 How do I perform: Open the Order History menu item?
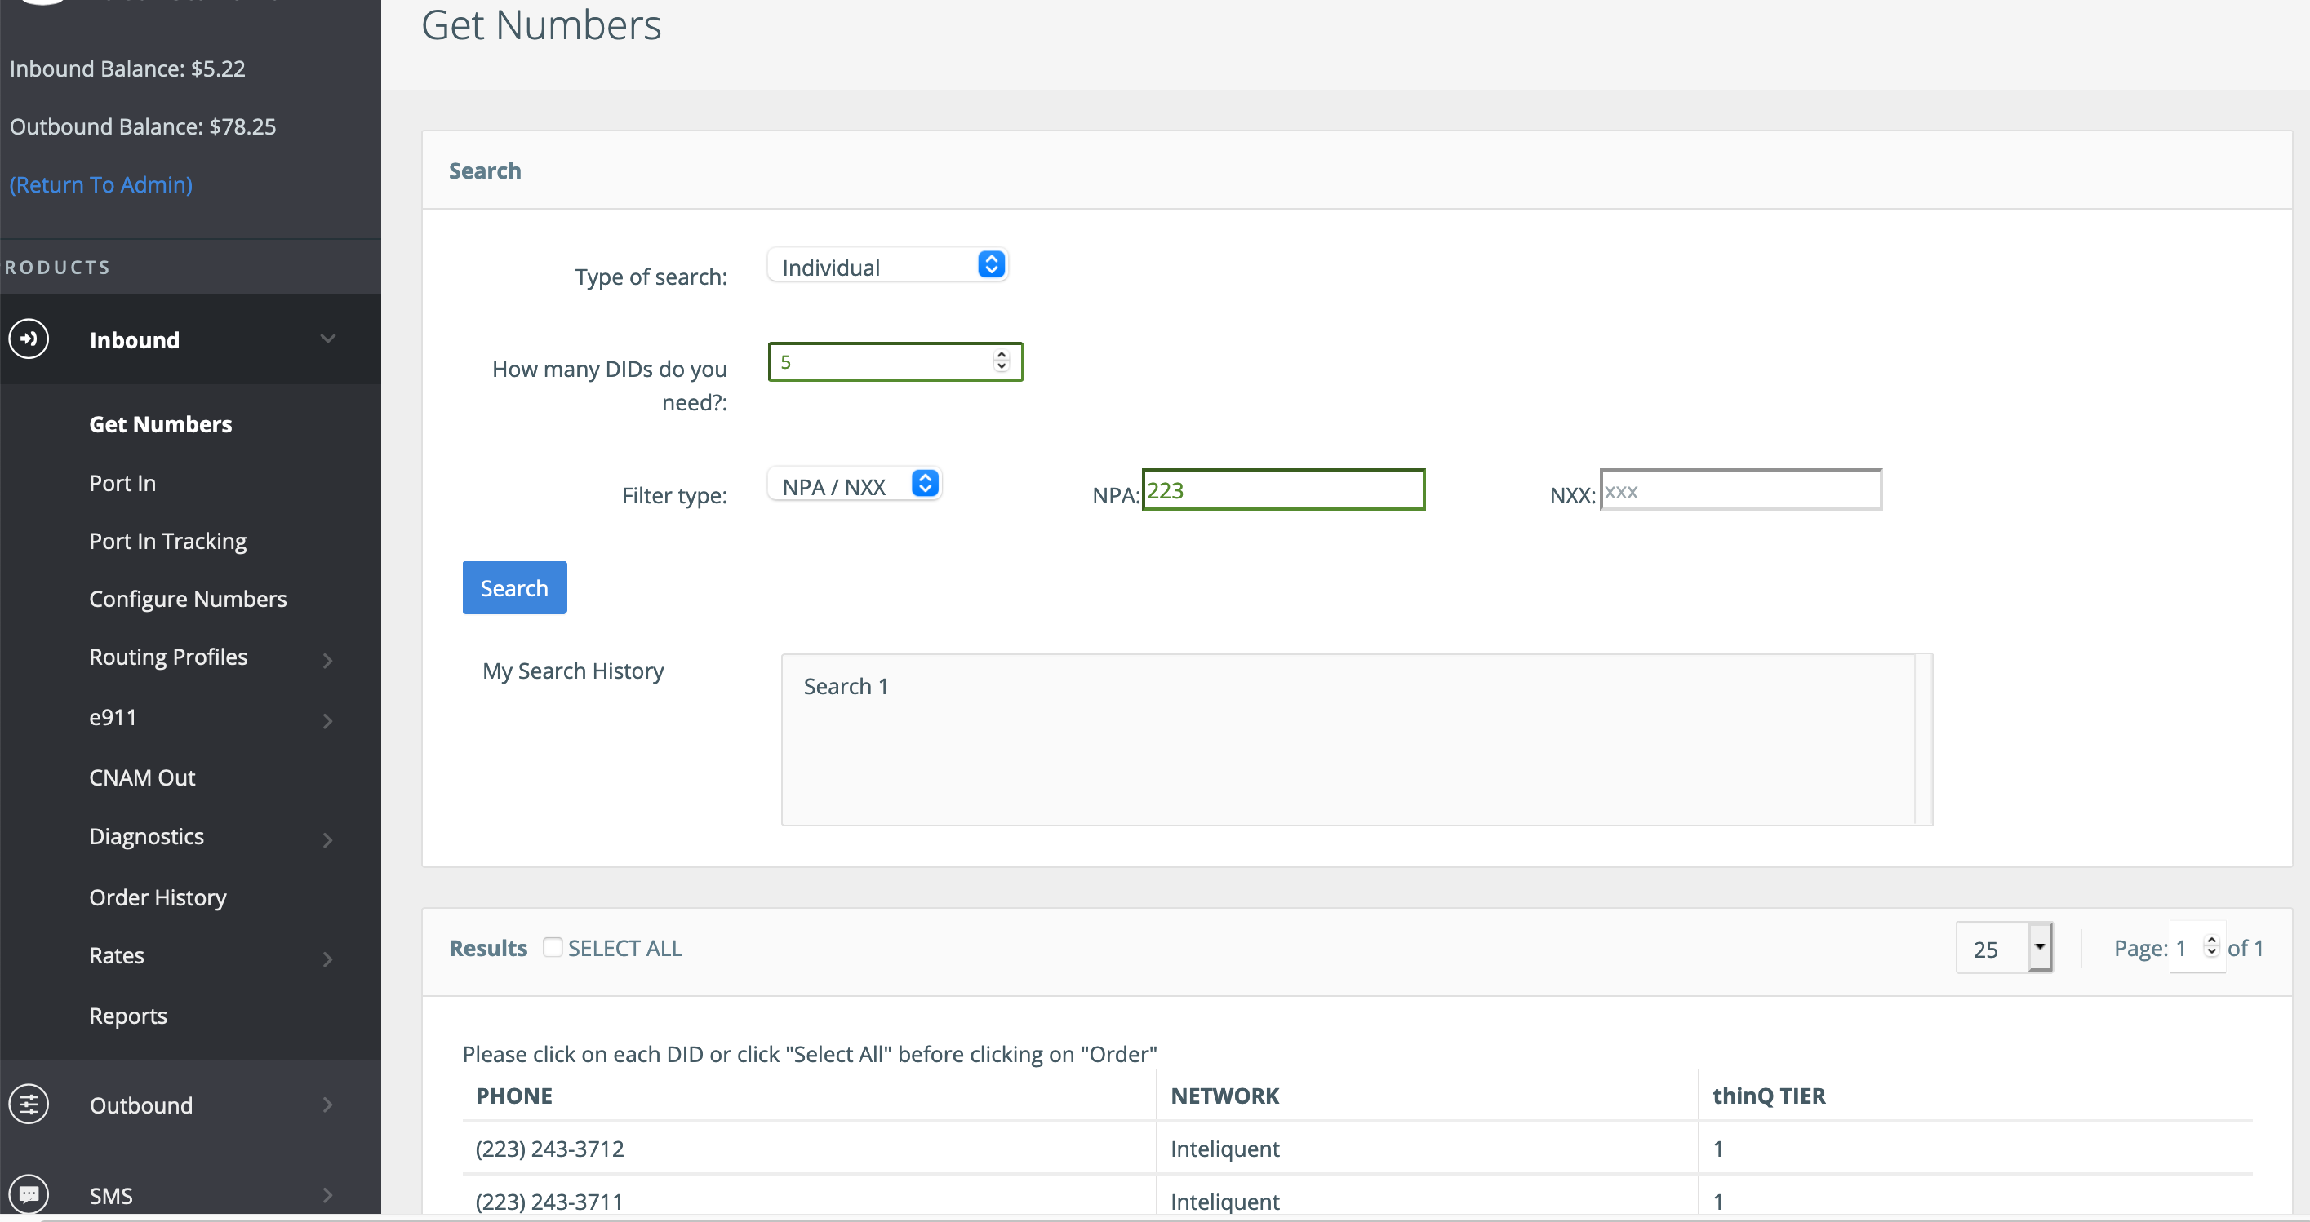[x=158, y=897]
